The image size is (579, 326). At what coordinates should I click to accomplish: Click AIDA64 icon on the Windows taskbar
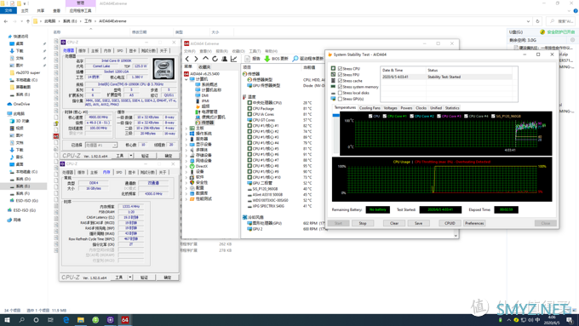(x=125, y=320)
